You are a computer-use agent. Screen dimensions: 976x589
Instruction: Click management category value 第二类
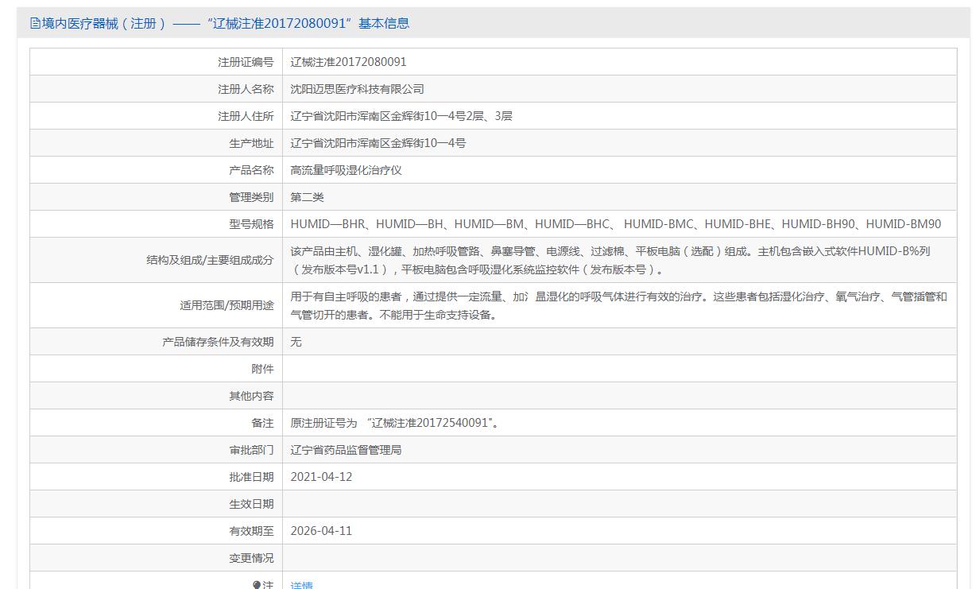click(308, 197)
